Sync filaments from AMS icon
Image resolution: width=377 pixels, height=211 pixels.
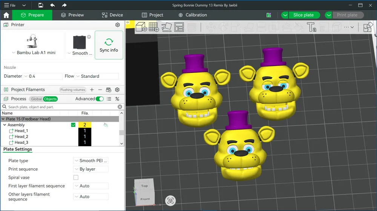(x=109, y=90)
